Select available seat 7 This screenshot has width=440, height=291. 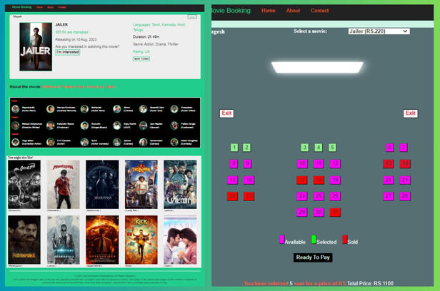click(404, 148)
